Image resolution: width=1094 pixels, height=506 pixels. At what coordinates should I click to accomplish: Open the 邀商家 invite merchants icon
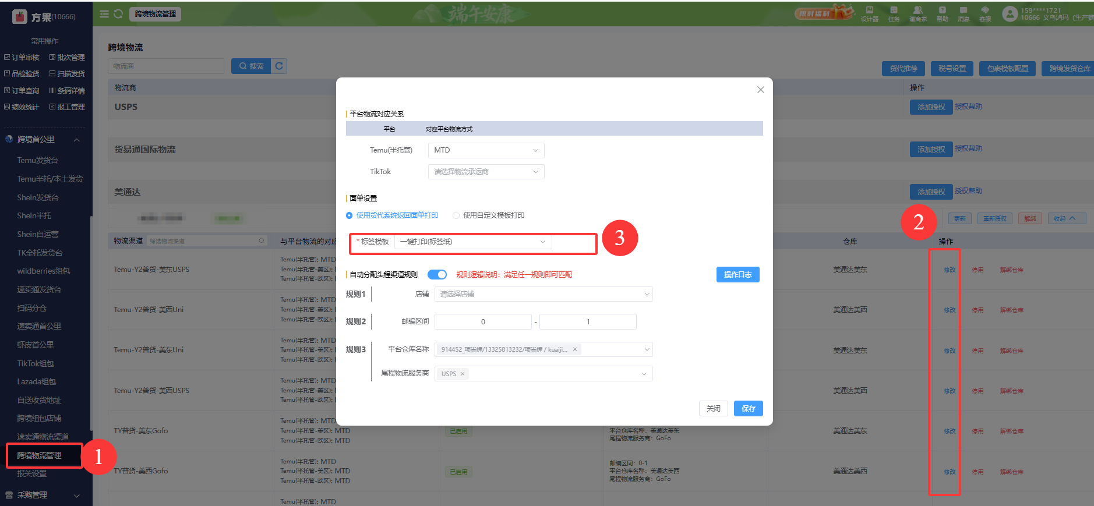click(x=918, y=14)
